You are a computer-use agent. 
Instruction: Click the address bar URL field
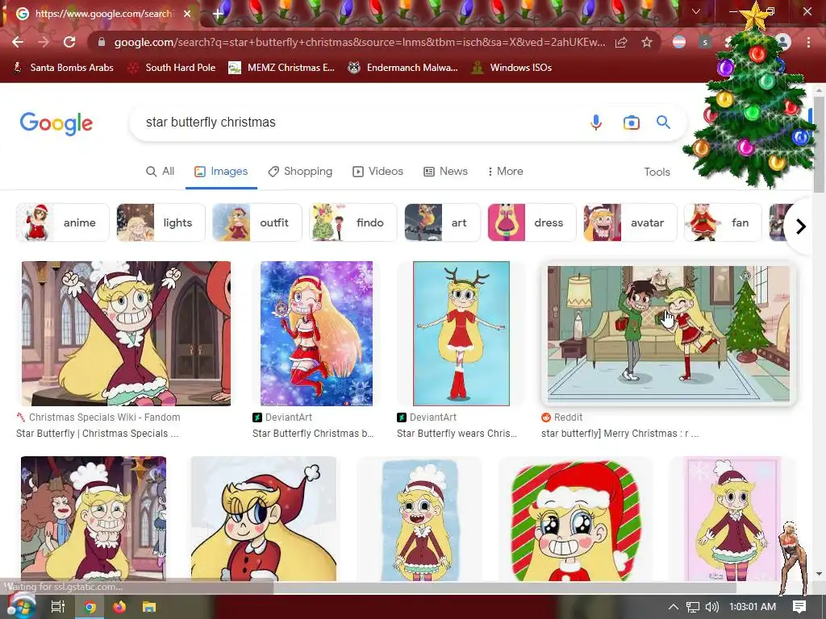tap(359, 42)
